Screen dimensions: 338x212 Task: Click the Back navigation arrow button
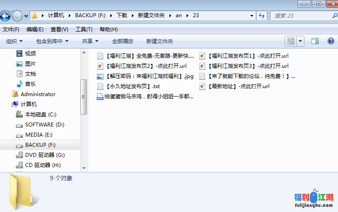[x=5, y=16]
